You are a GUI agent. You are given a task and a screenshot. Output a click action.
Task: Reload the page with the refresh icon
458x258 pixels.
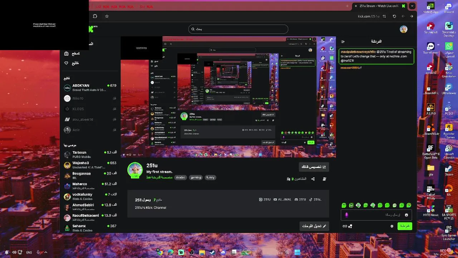coord(394,16)
